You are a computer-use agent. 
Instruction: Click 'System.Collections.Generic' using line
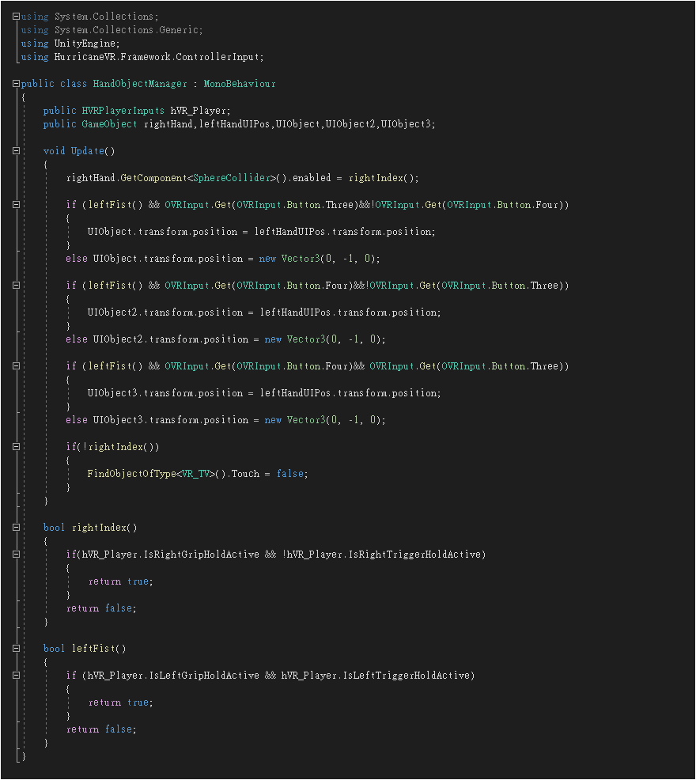click(112, 30)
